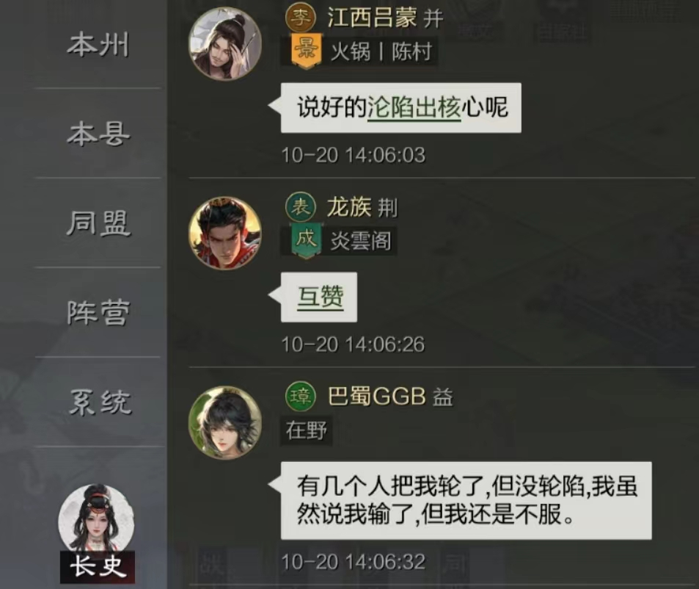Select the 阵营 chat channel
699x589 pixels.
98,312
